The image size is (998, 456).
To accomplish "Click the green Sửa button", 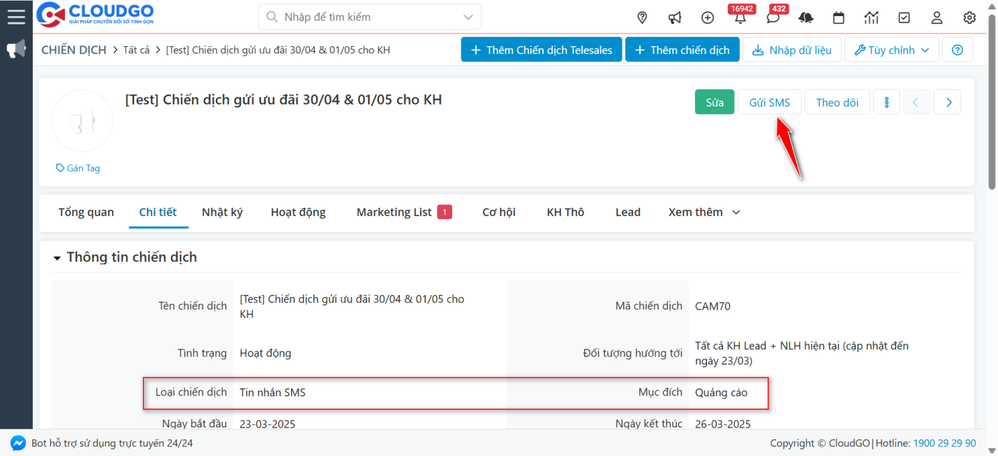I will [x=714, y=102].
